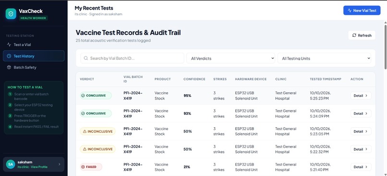Click warning icon in 5:22:32 PM Inconclusive badge
387x176 pixels.
pos(85,149)
